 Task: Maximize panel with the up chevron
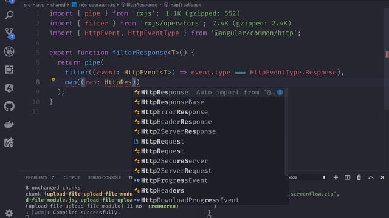371,177
